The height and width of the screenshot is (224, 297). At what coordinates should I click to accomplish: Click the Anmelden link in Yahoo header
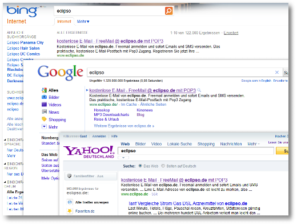[x=99, y=136]
